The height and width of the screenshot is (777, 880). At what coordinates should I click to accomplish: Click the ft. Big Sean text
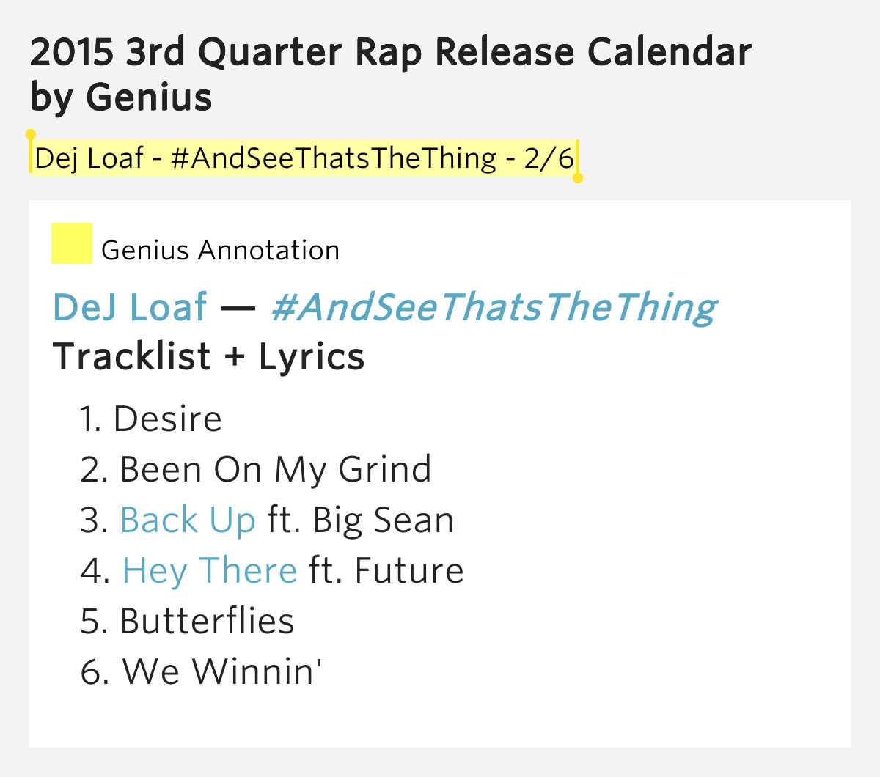[361, 520]
